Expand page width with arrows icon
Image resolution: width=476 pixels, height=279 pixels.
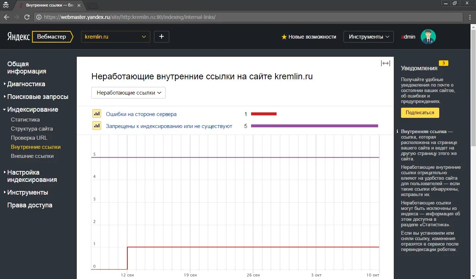click(385, 63)
